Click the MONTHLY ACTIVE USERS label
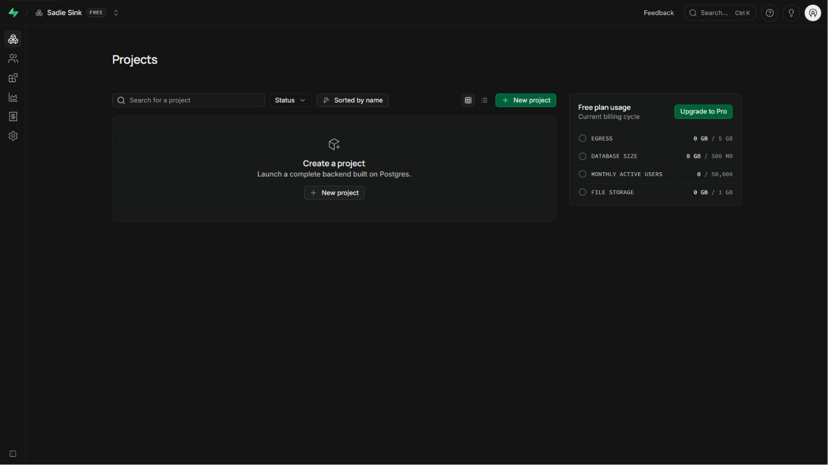Viewport: 828px width, 465px height. point(626,174)
